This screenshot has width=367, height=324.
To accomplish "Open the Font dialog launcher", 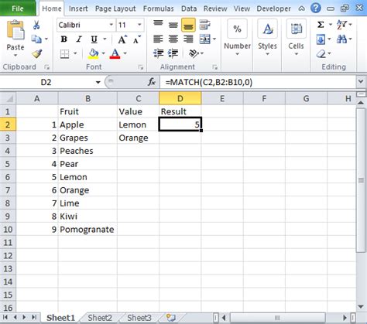I will pyautogui.click(x=141, y=67).
